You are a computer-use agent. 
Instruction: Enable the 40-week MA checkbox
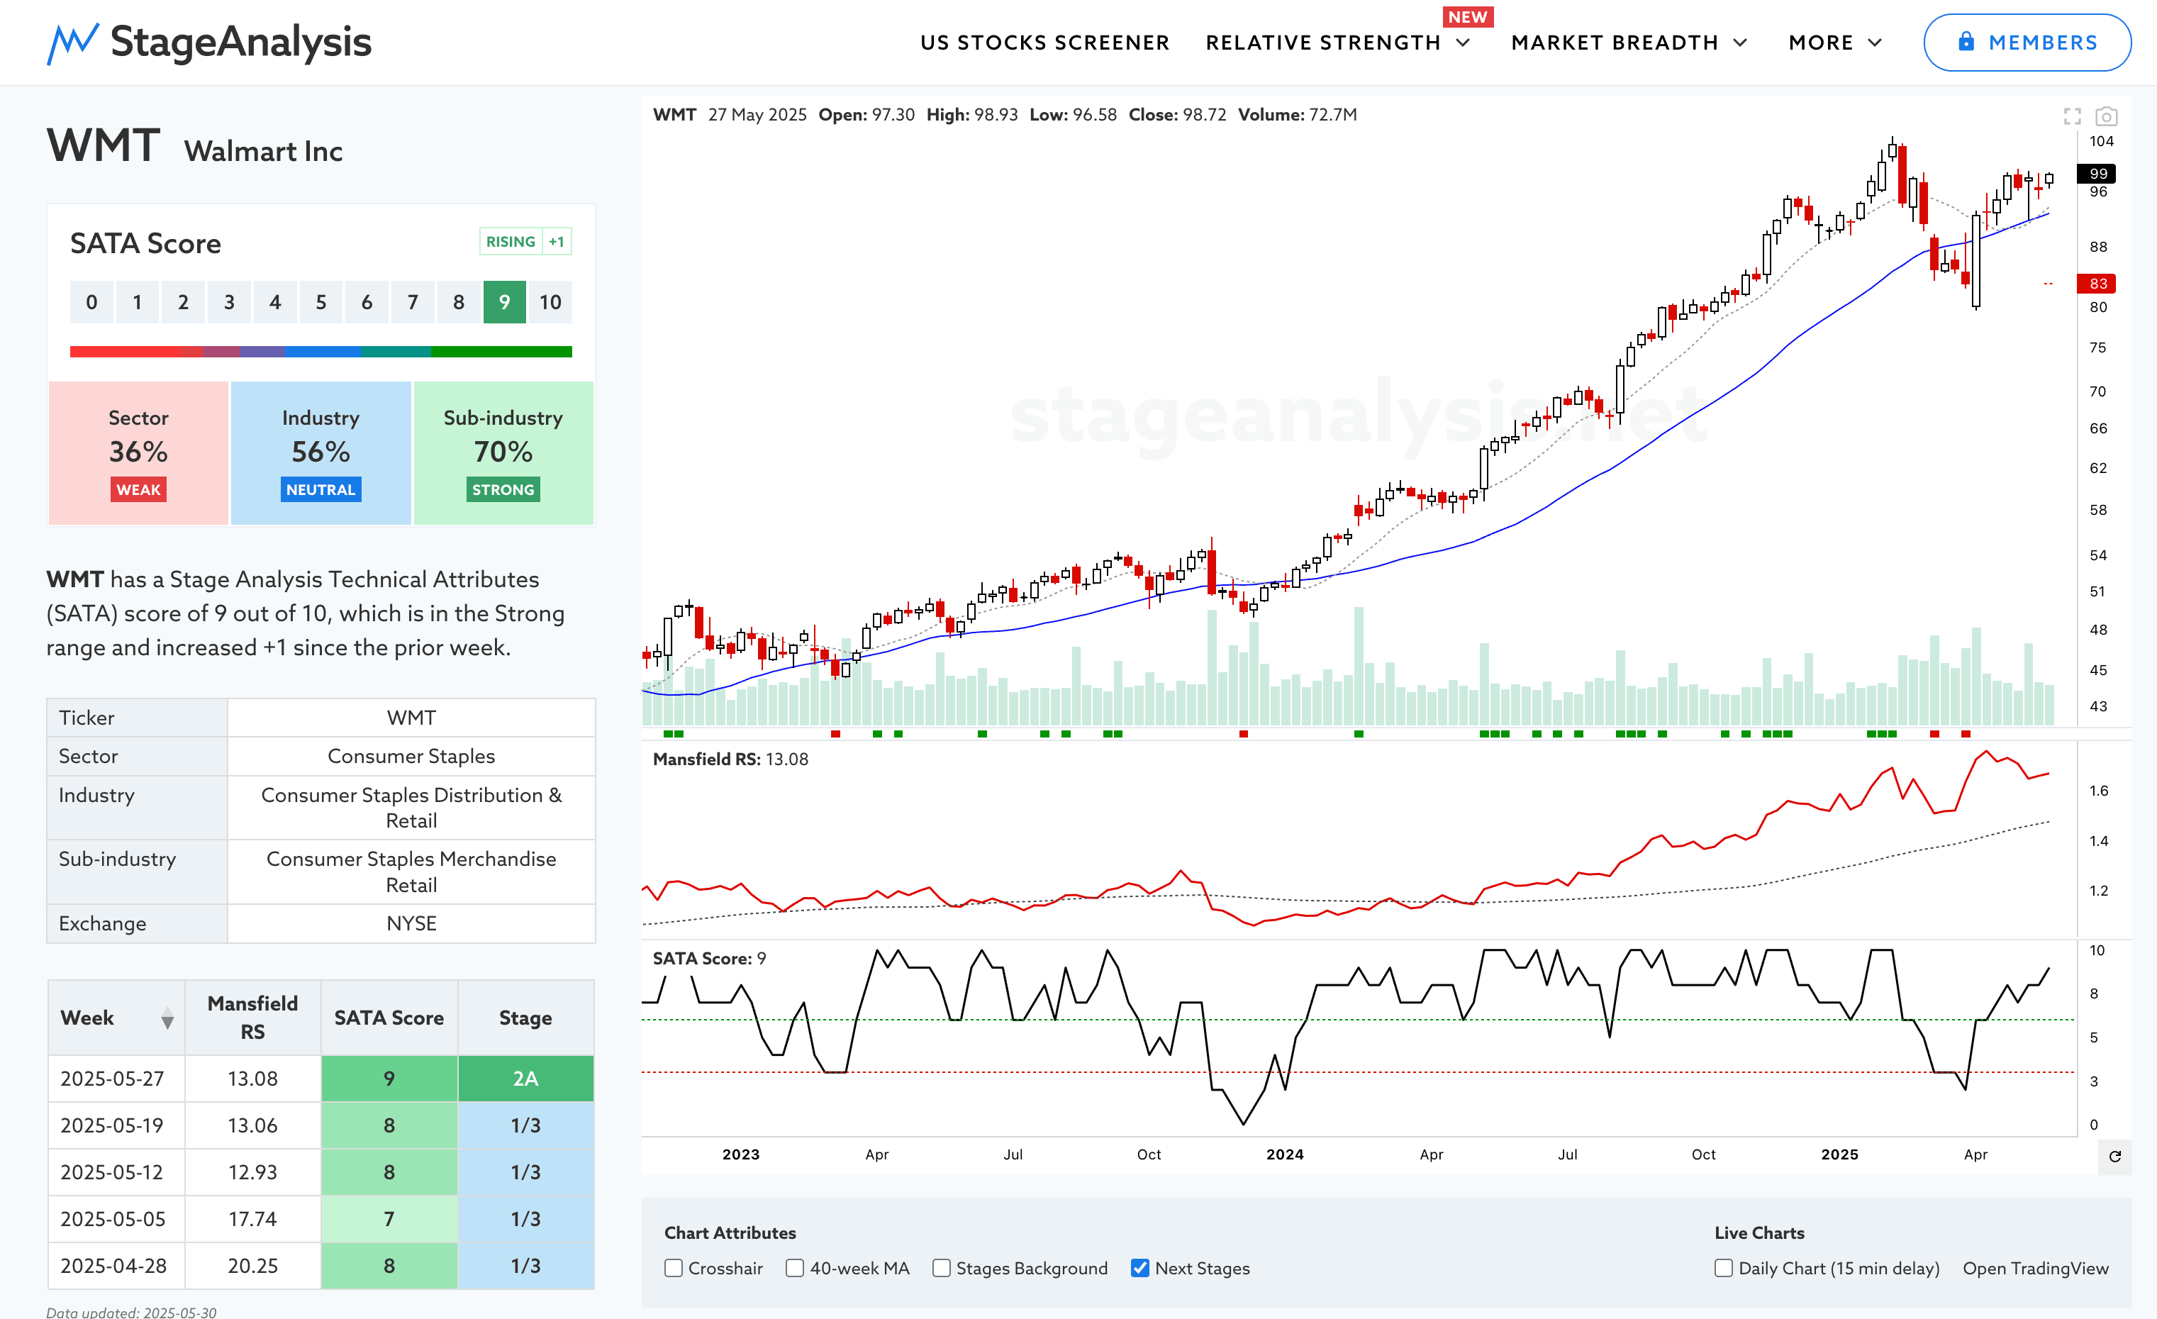point(795,1268)
